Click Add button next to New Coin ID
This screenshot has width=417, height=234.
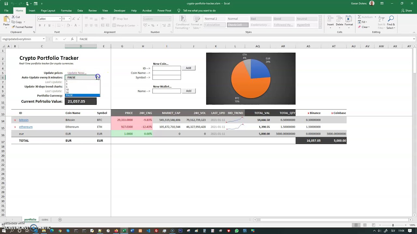(188, 68)
